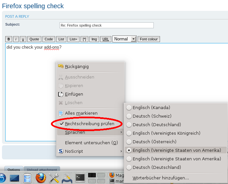Image resolution: width=228 pixels, height=184 pixels.
Task: Launch Firefox from the taskbar
Action: click(41, 178)
